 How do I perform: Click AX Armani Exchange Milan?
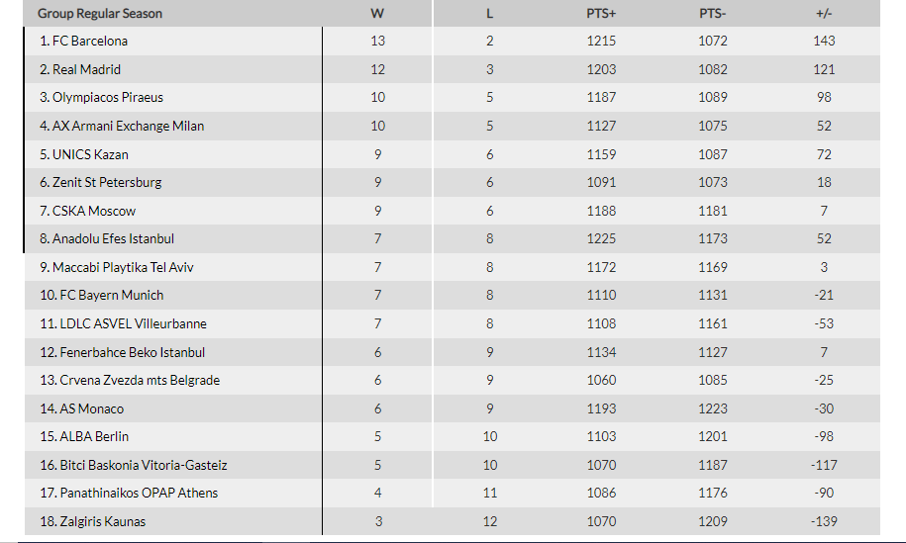pos(123,126)
